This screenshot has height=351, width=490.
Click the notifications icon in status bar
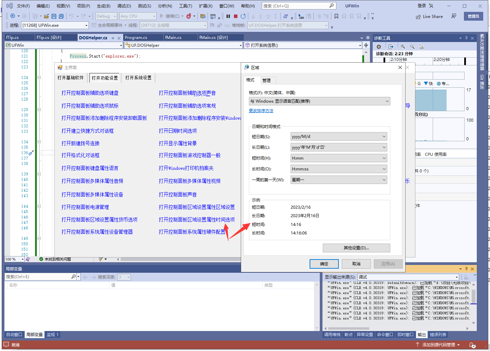click(x=472, y=345)
